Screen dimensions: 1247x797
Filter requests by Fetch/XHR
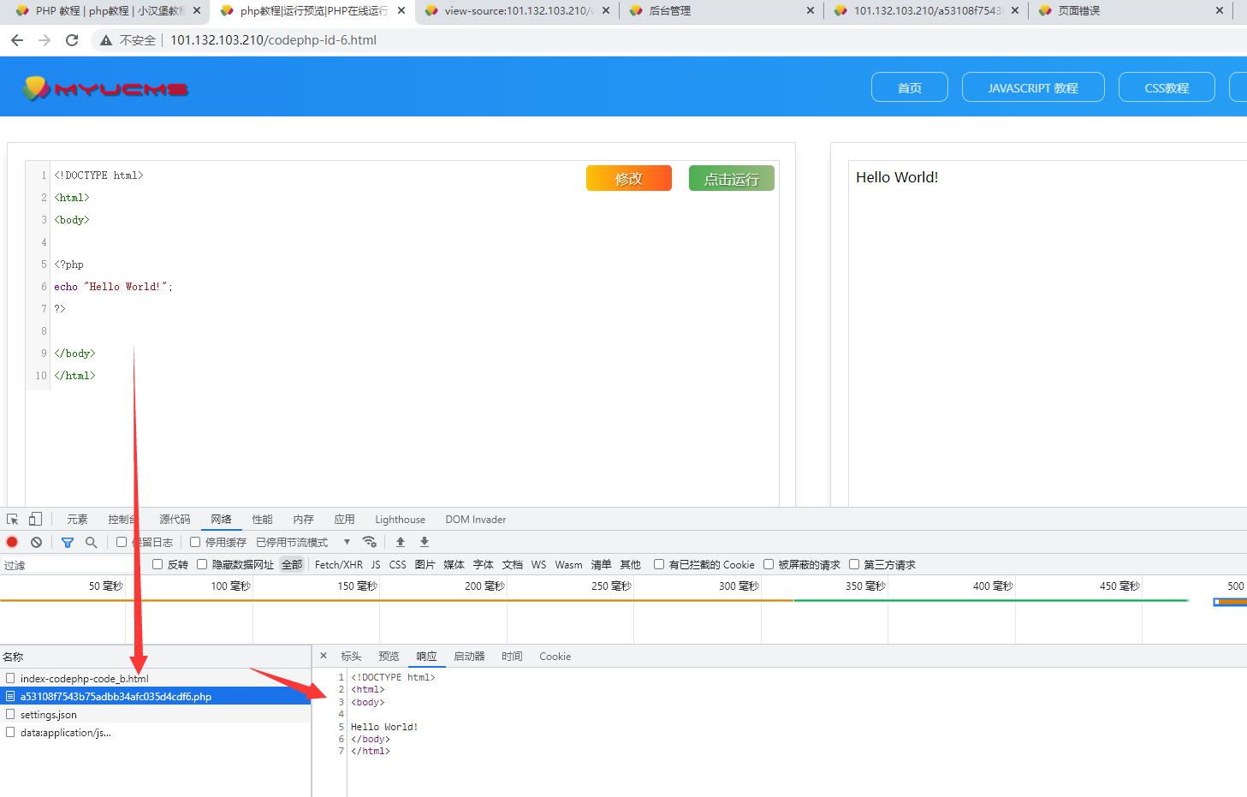pyautogui.click(x=338, y=564)
